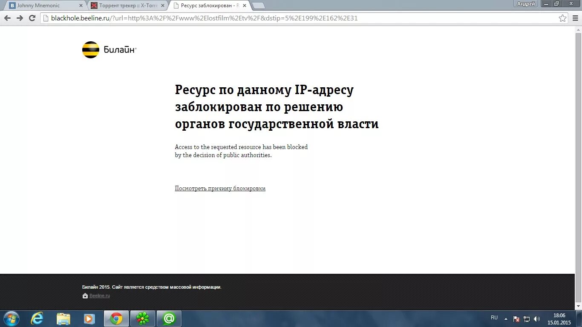Click the volume speaker icon
The image size is (582, 327).
point(537,318)
